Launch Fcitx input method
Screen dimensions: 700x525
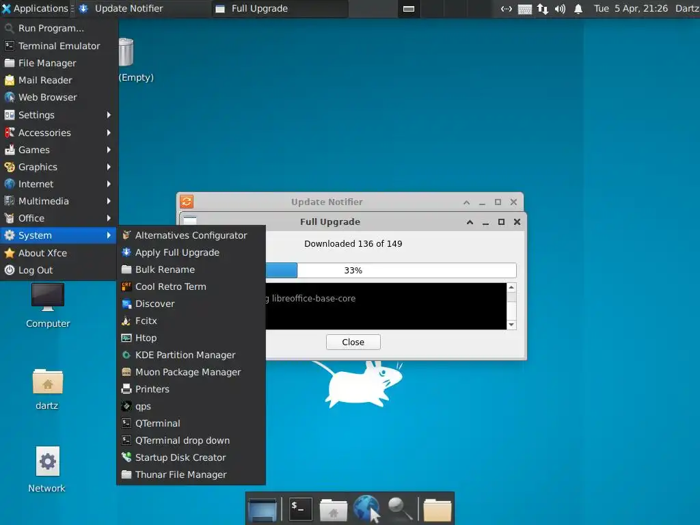tap(191, 321)
